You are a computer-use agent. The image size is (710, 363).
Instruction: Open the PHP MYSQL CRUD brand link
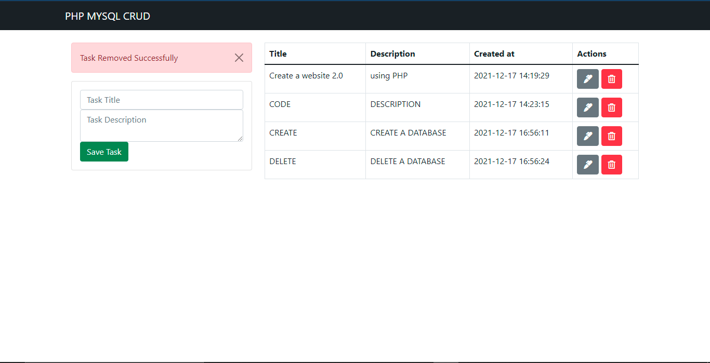coord(108,16)
